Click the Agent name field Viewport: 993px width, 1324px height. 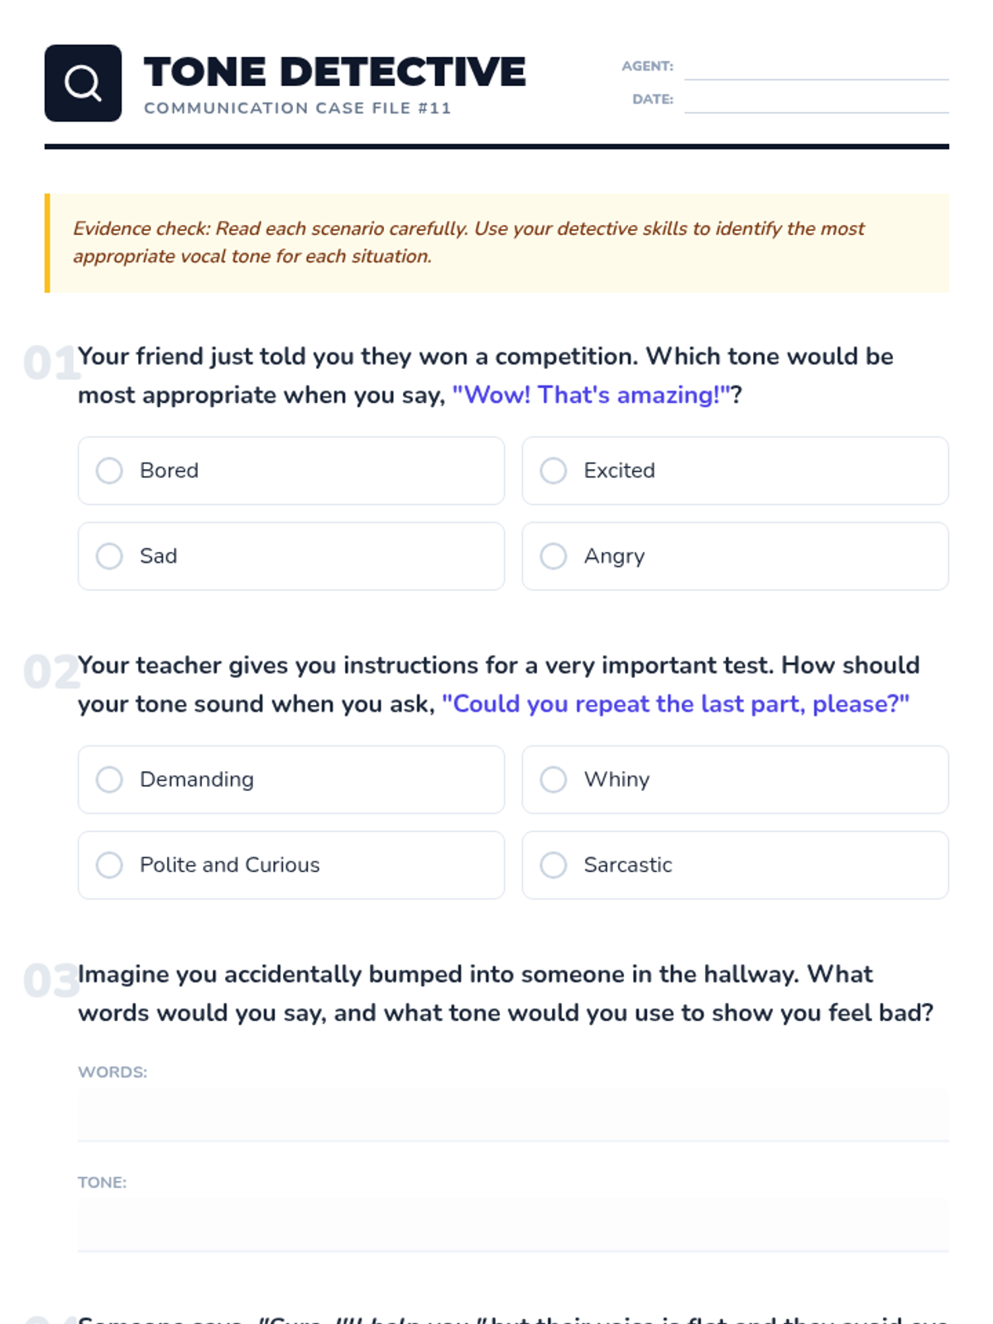tap(816, 67)
